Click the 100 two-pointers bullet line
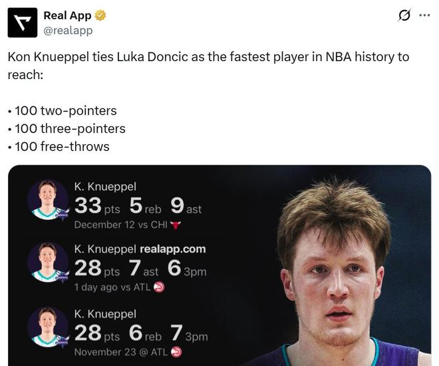This screenshot has width=439, height=366. click(x=62, y=111)
